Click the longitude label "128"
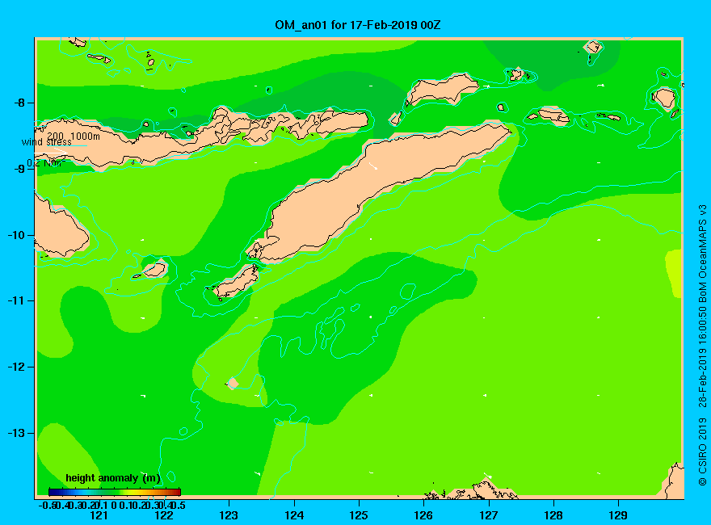The image size is (711, 525). point(553,515)
